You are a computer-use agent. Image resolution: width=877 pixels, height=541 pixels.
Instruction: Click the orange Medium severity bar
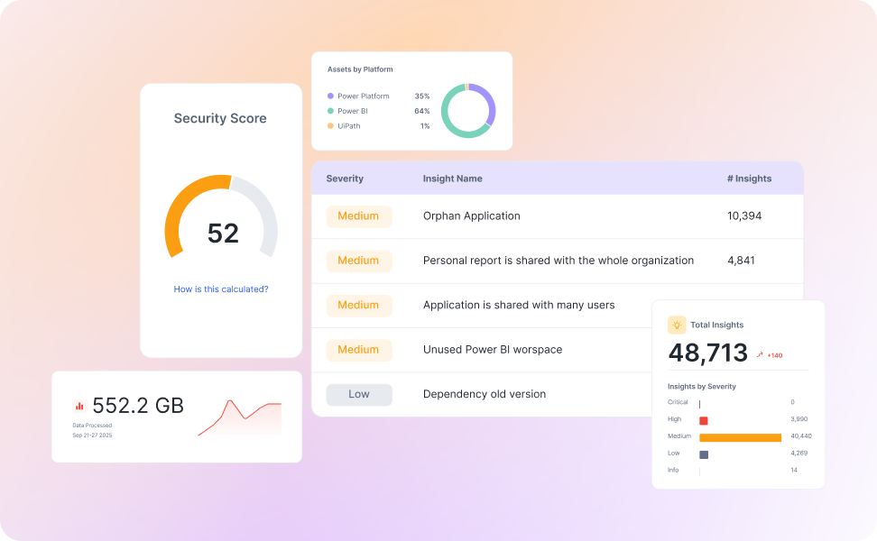742,436
